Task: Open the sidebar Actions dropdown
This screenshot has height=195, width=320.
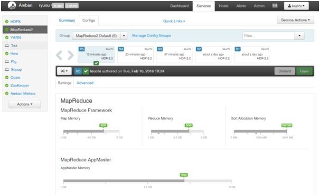Action: [x=25, y=104]
